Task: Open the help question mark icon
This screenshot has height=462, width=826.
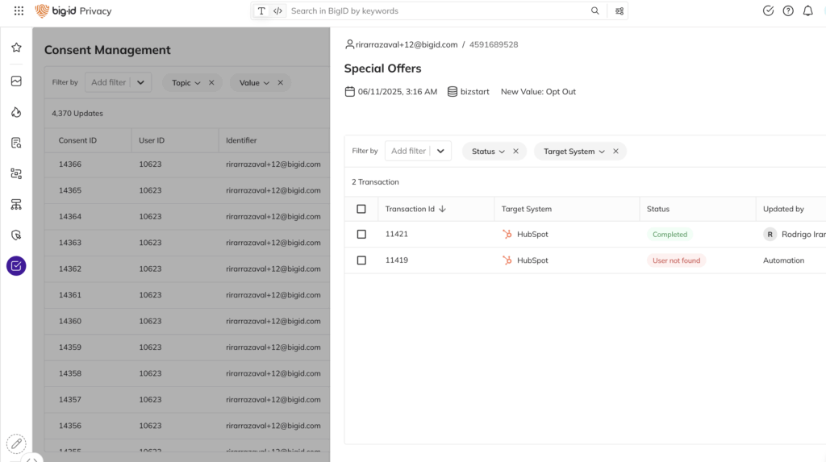Action: (x=788, y=11)
